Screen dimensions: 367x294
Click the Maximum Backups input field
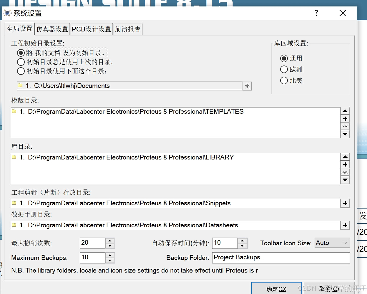[x=92, y=258]
